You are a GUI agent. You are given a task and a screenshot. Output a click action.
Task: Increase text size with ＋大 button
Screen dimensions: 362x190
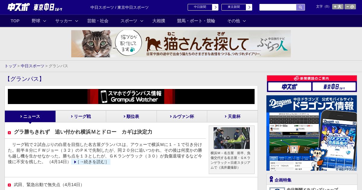point(338,7)
